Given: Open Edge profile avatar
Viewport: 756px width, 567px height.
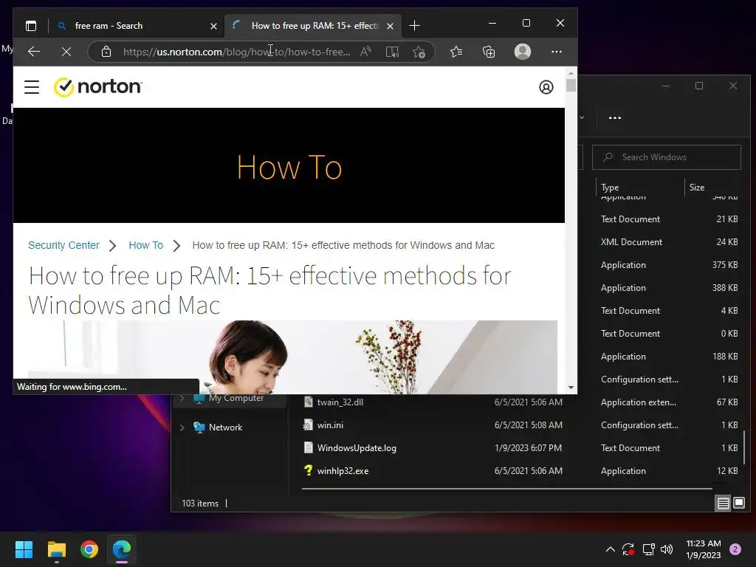Looking at the screenshot, I should pyautogui.click(x=523, y=52).
